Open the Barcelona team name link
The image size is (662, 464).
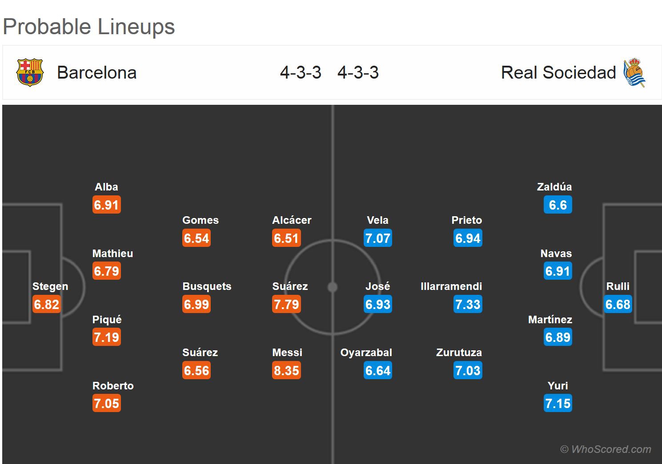96,73
